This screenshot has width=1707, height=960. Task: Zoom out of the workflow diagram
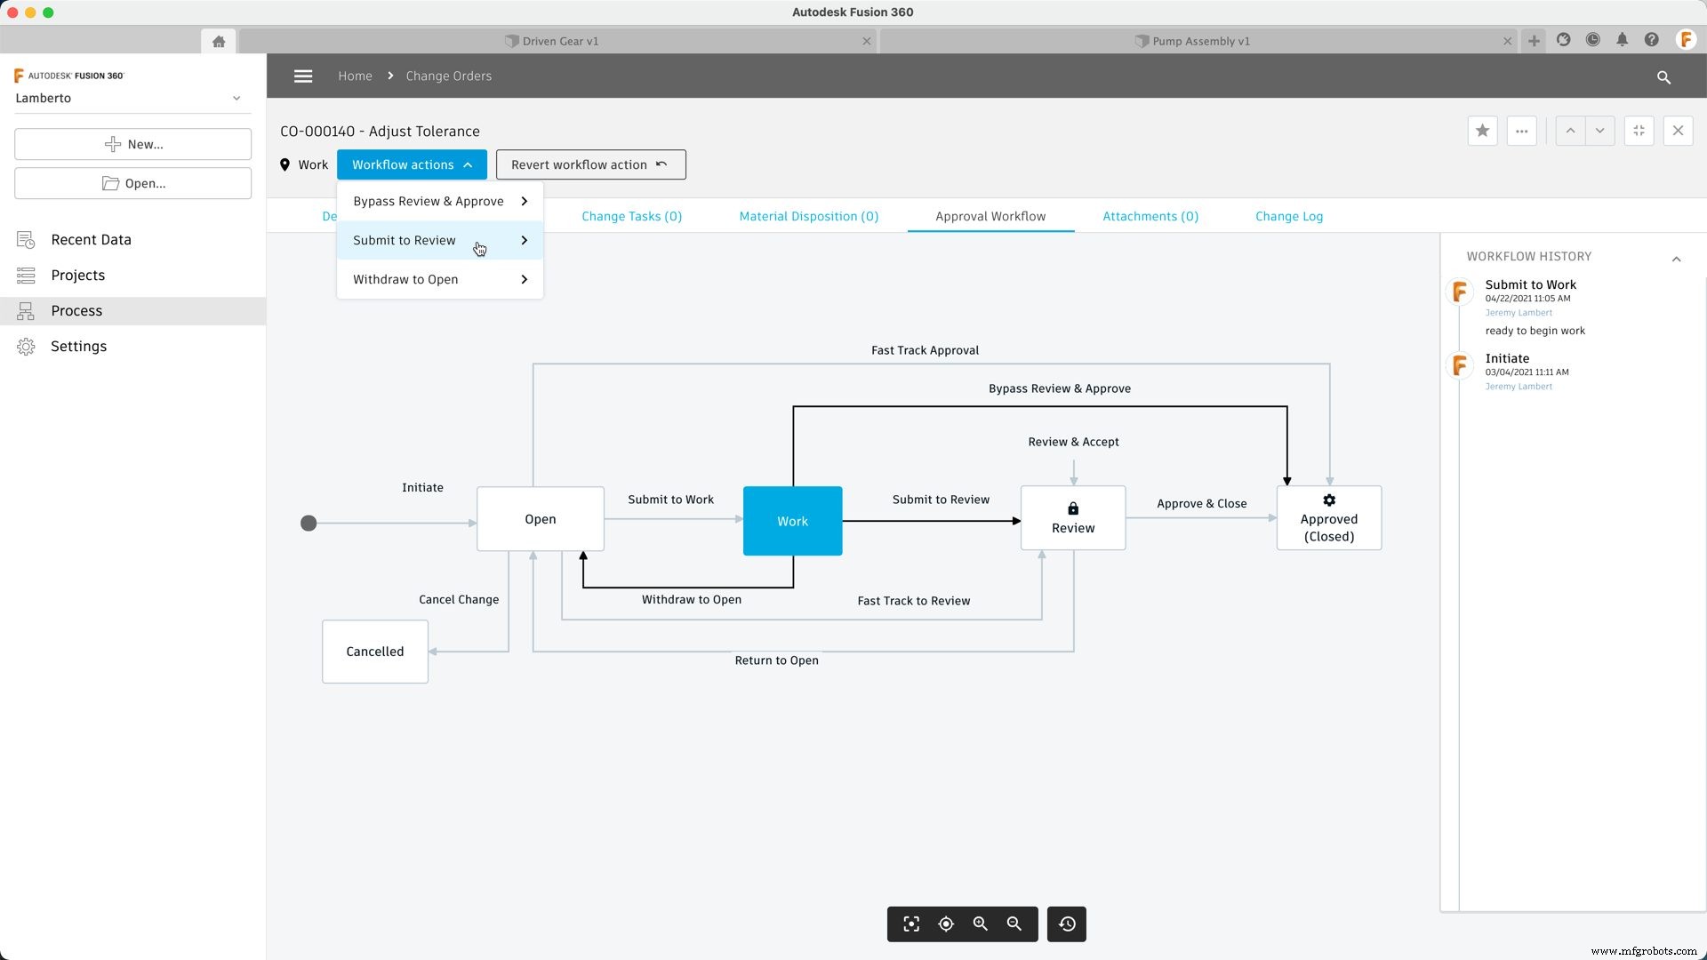coord(1014,924)
